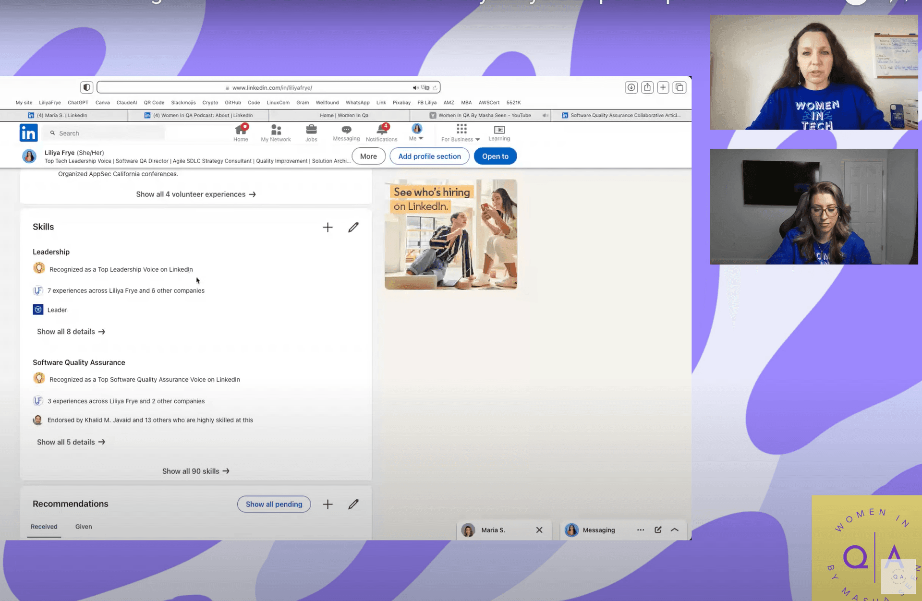Click the add plus icon on Skills

pyautogui.click(x=328, y=226)
